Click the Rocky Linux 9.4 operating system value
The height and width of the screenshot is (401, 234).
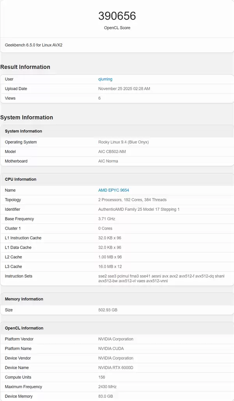pyautogui.click(x=123, y=142)
